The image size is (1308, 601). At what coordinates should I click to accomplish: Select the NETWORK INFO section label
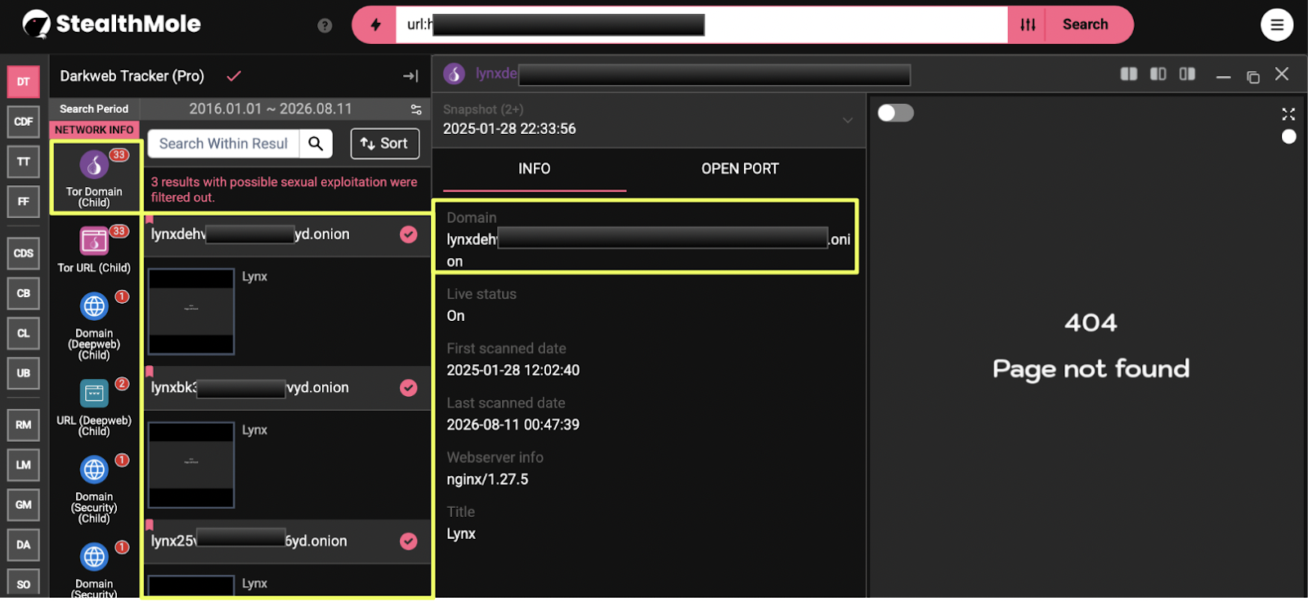pos(94,130)
